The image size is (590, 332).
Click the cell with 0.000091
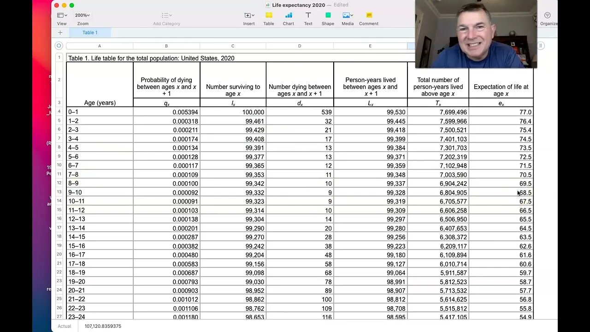(x=166, y=202)
